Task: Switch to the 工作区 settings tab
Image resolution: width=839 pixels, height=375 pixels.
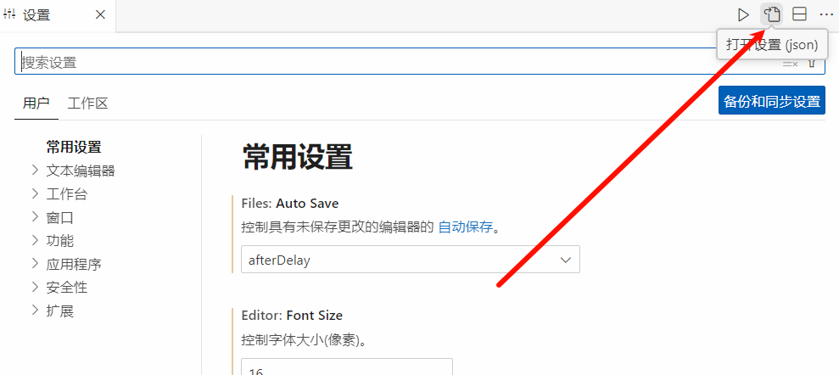Action: (87, 104)
